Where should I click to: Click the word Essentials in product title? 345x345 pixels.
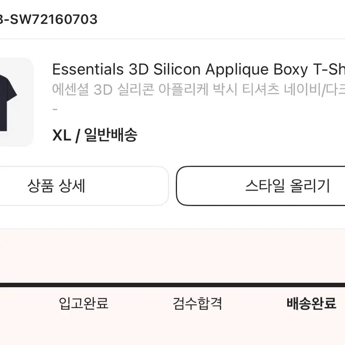[88, 69]
